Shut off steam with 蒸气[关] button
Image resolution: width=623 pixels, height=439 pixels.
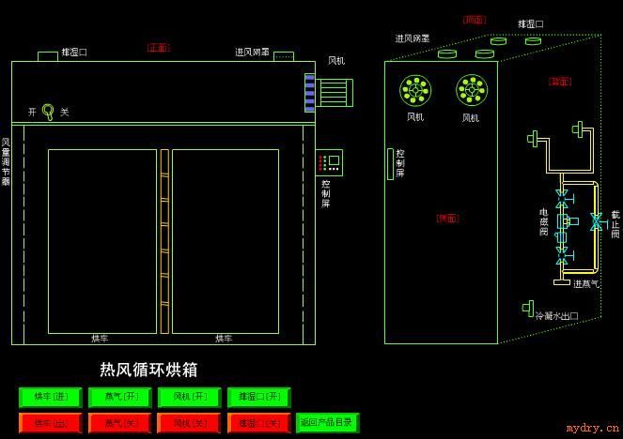tap(120, 423)
